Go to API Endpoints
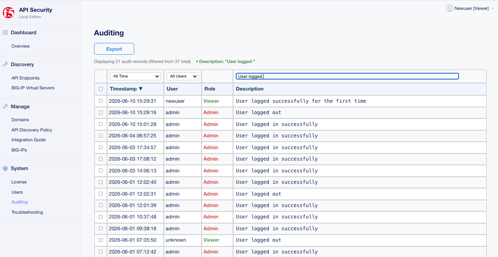This screenshot has width=498, height=257. [26, 78]
